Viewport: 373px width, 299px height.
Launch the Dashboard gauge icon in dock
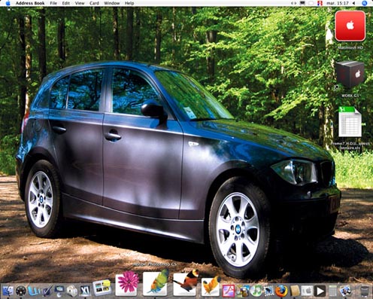21,291
